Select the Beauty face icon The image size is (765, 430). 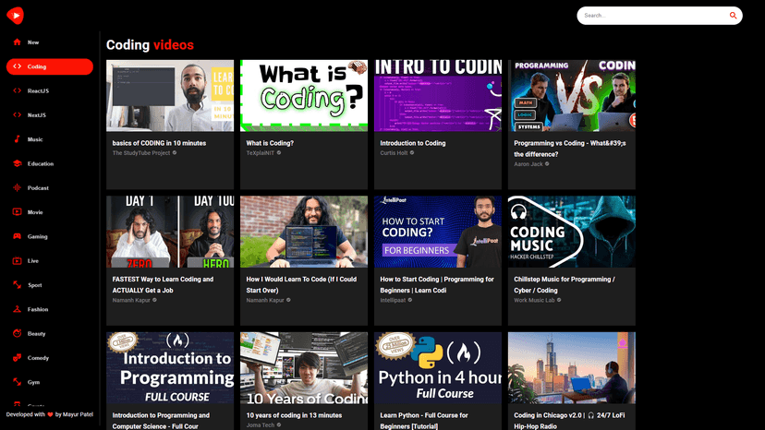(17, 333)
